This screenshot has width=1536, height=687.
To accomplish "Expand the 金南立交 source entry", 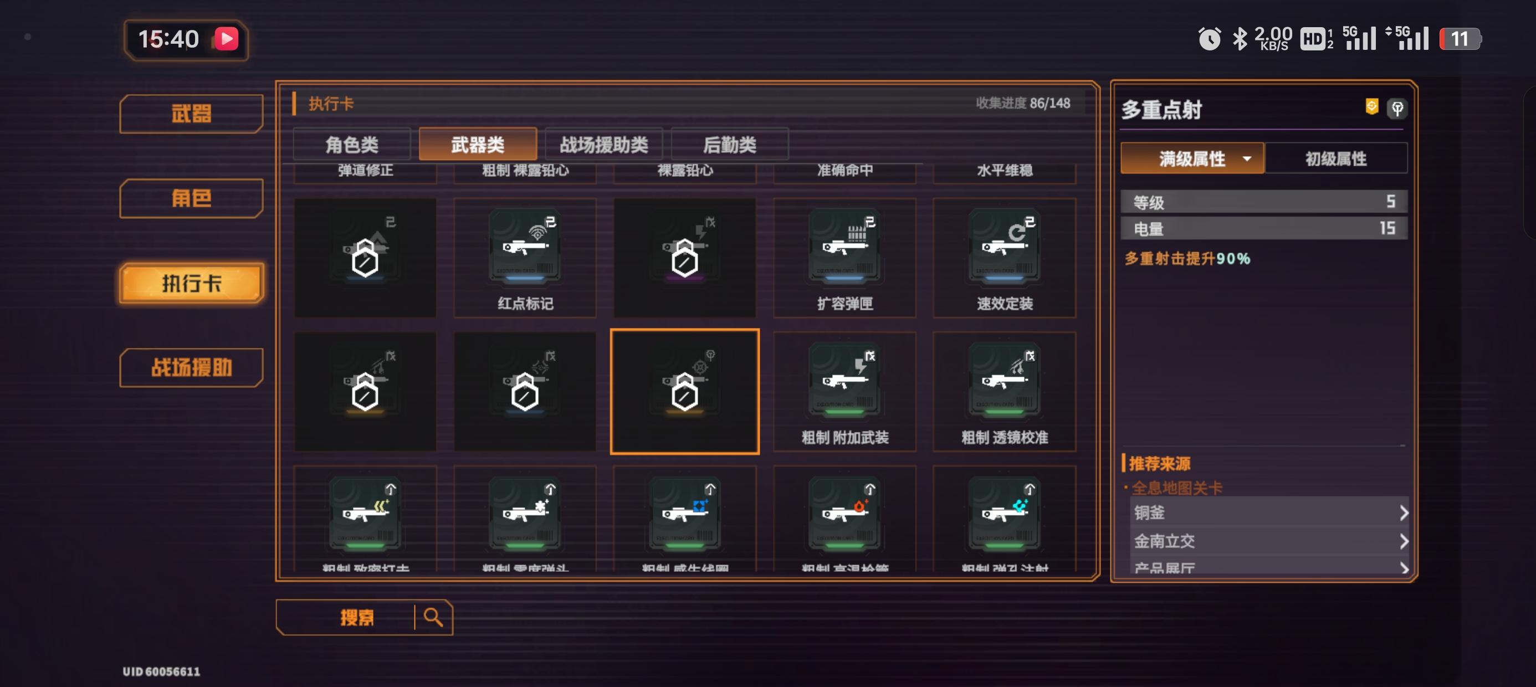I will (x=1269, y=541).
